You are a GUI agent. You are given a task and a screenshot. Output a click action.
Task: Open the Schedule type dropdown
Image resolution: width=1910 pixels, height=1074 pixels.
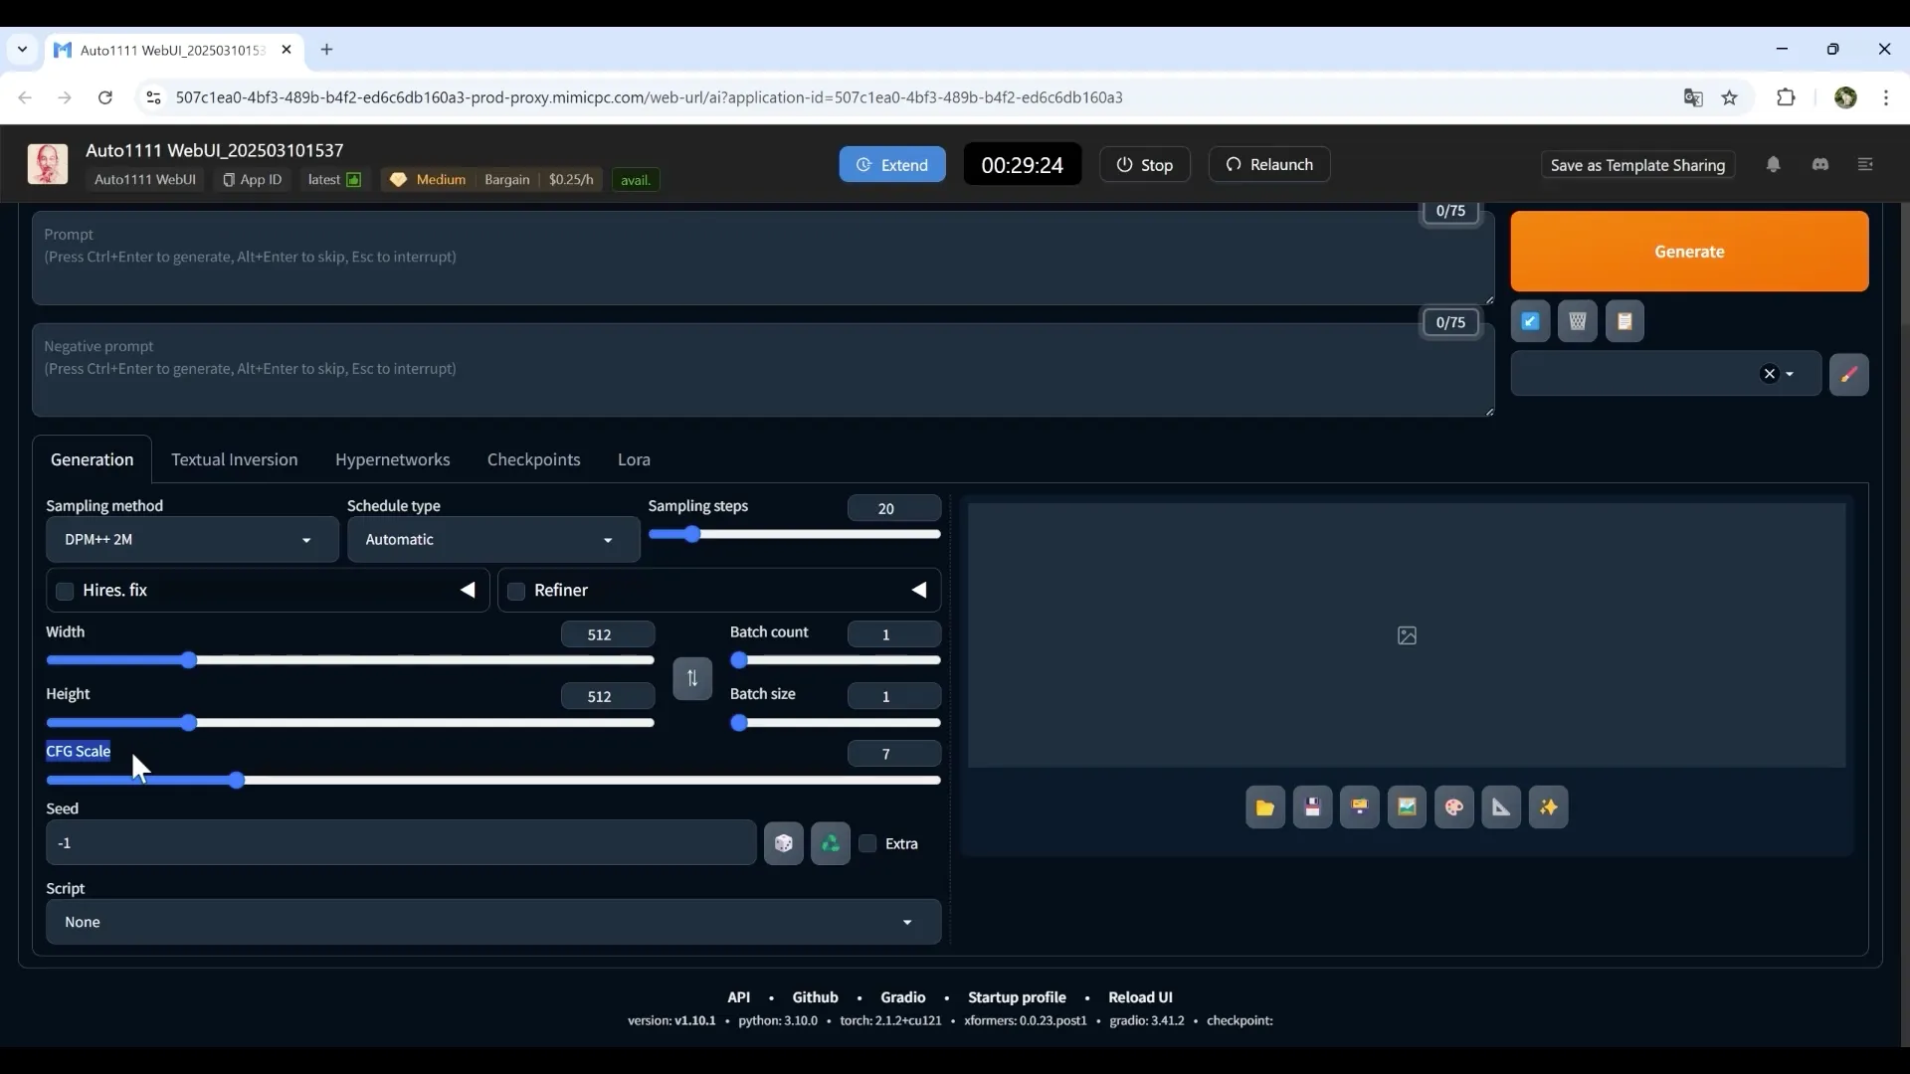[492, 540]
